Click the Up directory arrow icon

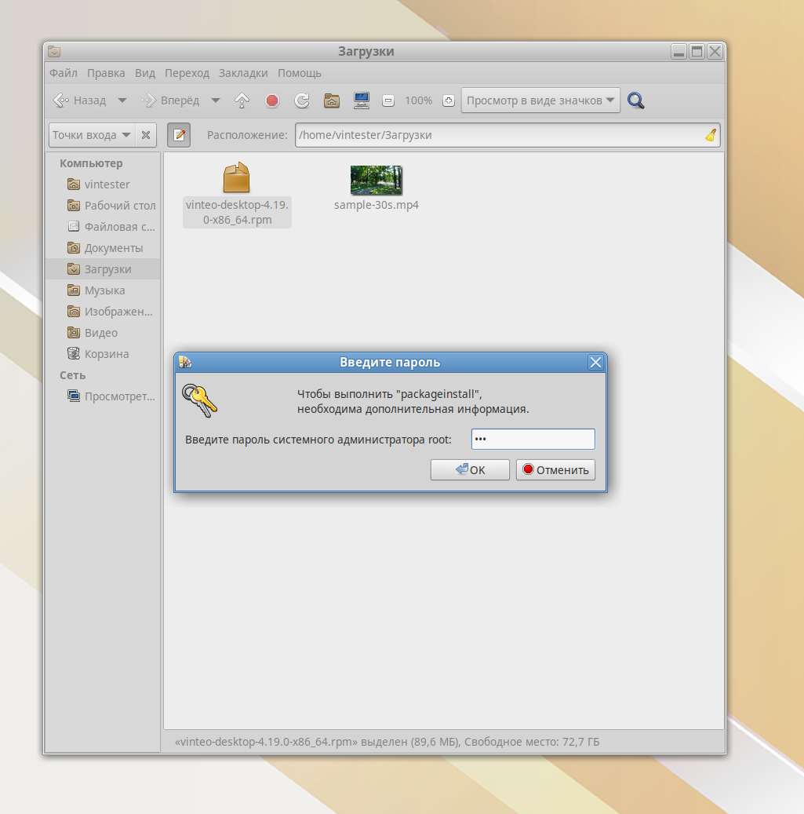242,100
